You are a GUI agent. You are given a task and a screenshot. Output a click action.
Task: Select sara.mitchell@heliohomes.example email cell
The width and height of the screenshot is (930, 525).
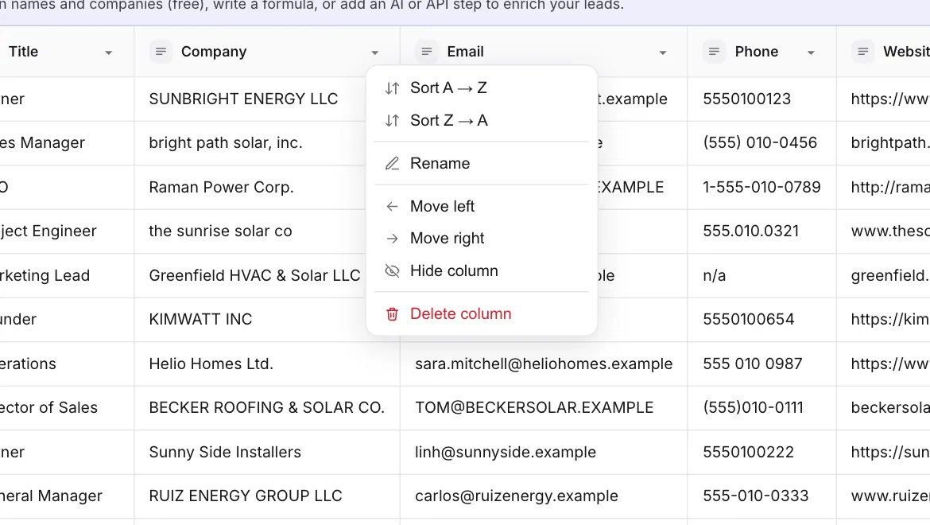(x=544, y=364)
